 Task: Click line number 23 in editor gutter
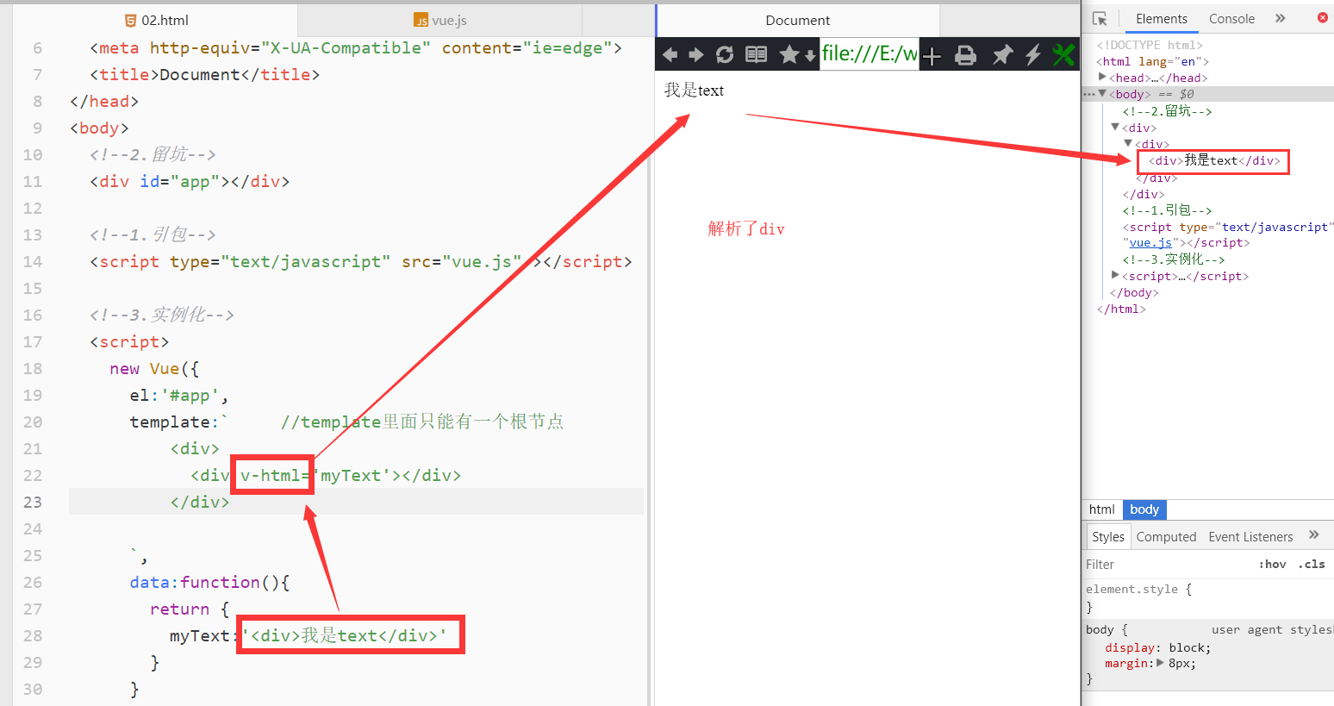click(33, 502)
